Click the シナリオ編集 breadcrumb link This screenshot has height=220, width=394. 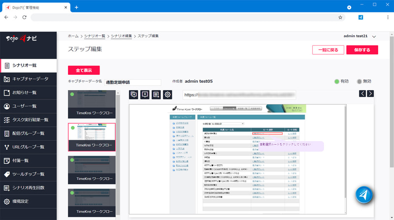(121, 36)
